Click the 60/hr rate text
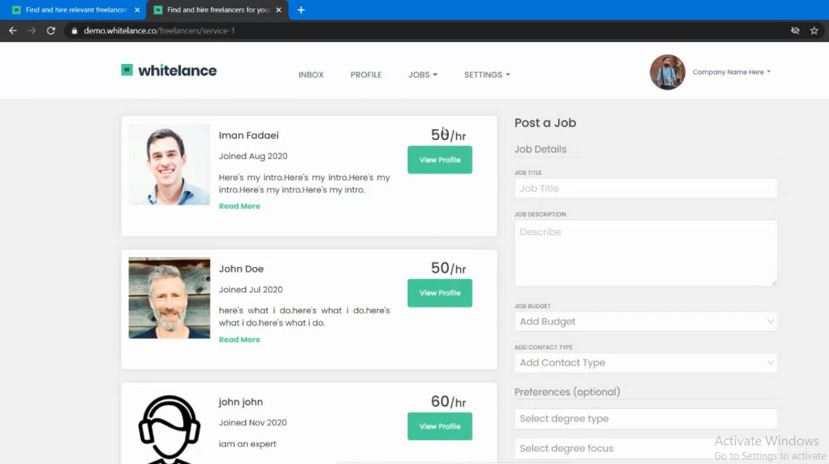Image resolution: width=829 pixels, height=464 pixels. tap(448, 401)
